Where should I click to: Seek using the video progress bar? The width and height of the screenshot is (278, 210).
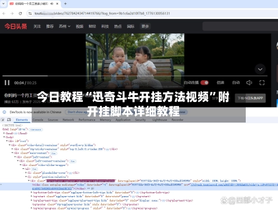tap(135, 76)
